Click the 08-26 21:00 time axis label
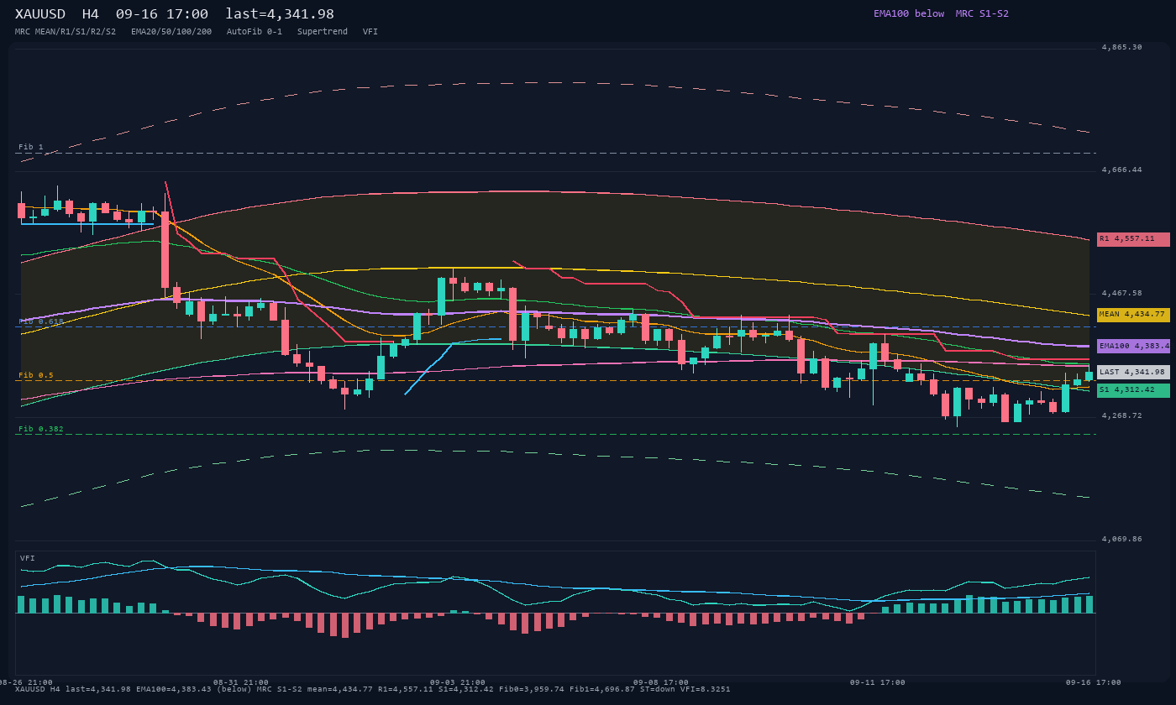Image resolution: width=1176 pixels, height=705 pixels. pyautogui.click(x=26, y=682)
